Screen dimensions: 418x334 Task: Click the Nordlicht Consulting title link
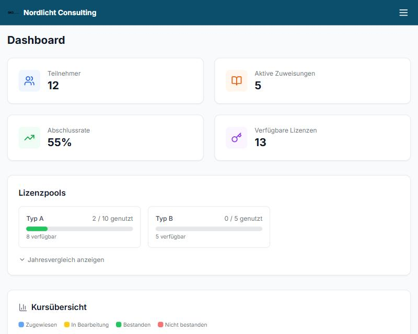pyautogui.click(x=60, y=13)
